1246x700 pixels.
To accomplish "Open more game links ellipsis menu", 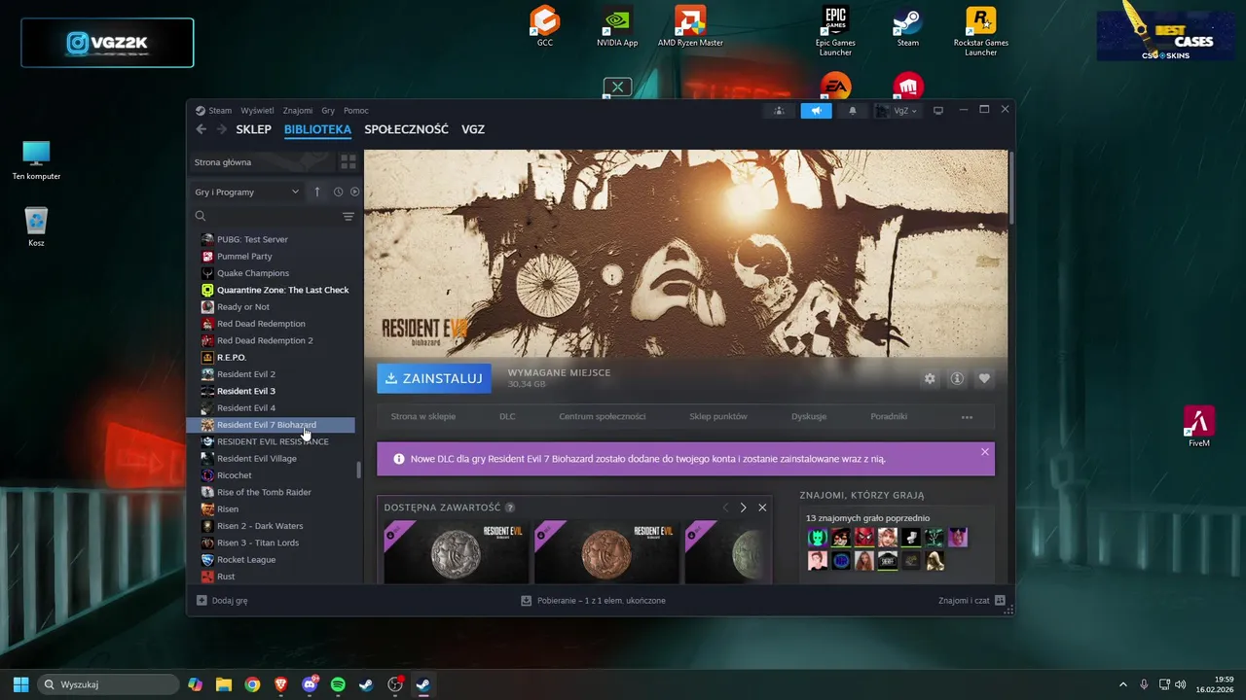I will [967, 417].
